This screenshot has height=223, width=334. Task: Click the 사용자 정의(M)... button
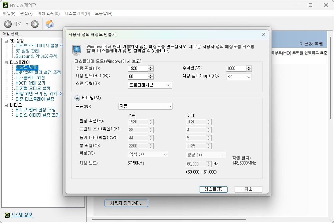pyautogui.click(x=126, y=203)
